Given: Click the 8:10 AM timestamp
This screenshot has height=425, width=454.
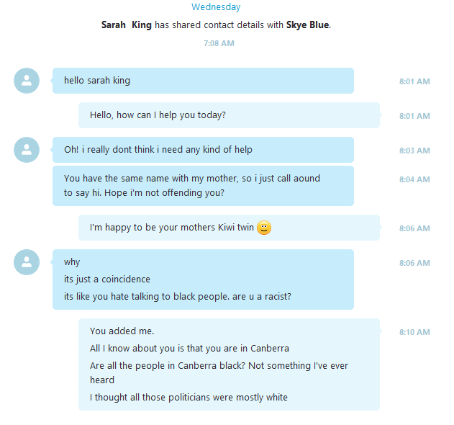Looking at the screenshot, I should tap(414, 332).
